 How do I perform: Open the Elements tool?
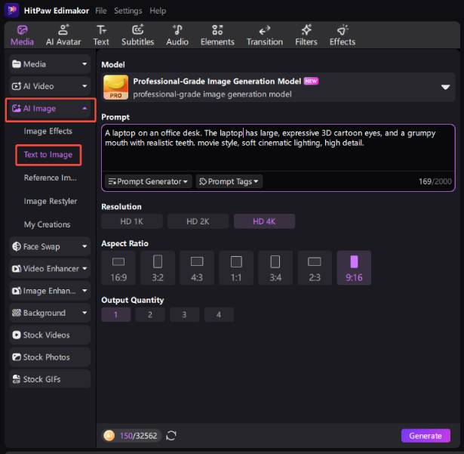tap(217, 36)
